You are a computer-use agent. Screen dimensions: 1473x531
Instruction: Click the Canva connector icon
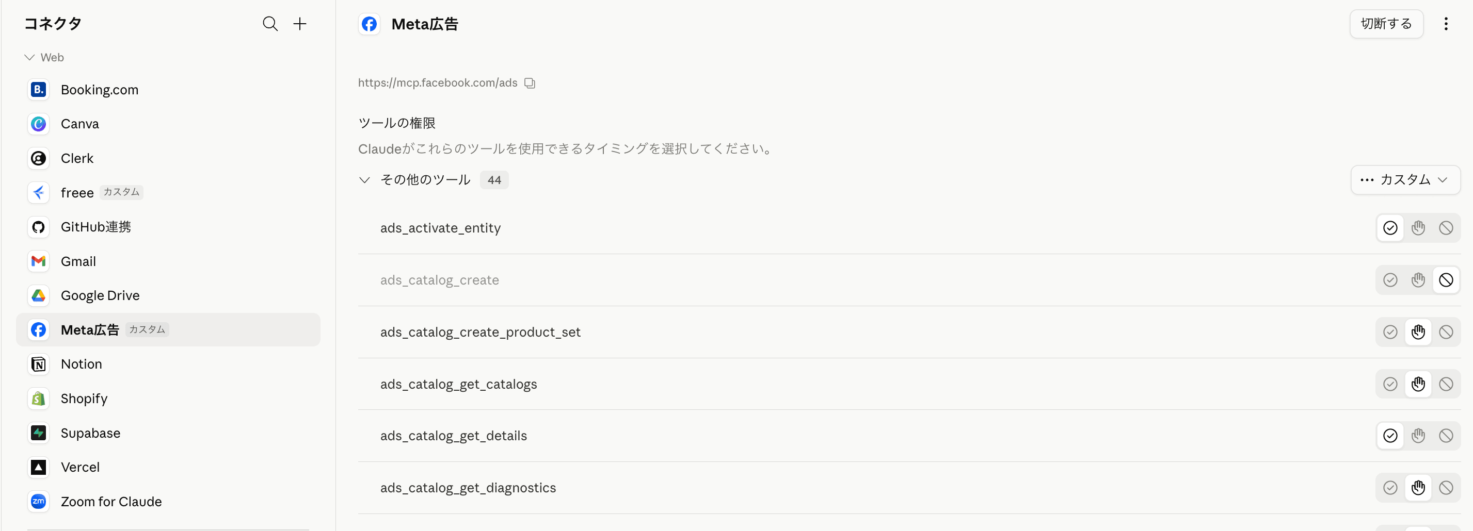click(x=38, y=124)
